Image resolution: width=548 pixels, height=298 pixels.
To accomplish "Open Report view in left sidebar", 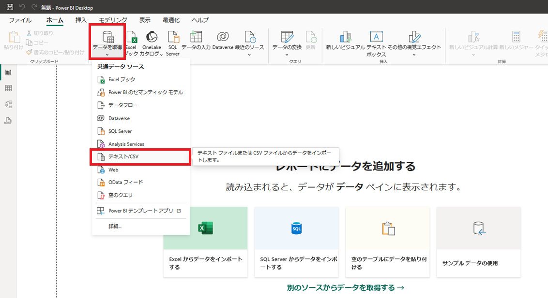I will 8,72.
